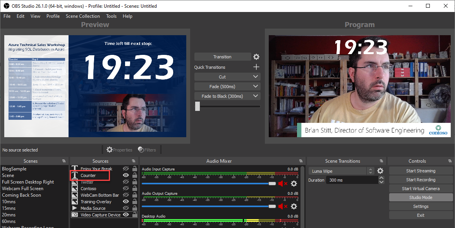The width and height of the screenshot is (455, 228).
Task: Click the add Quick Transition plus icon
Action: tap(256, 66)
